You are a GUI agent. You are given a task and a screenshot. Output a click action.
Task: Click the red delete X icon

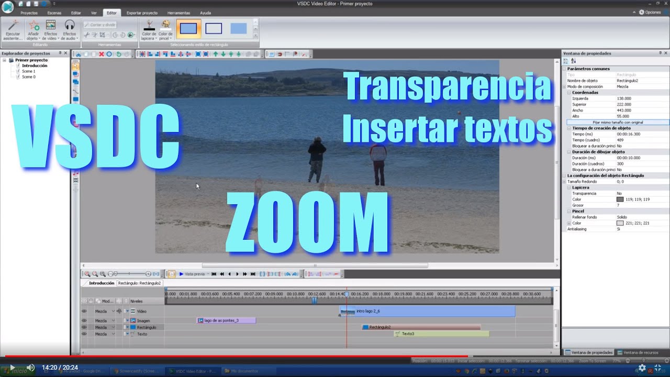point(102,54)
